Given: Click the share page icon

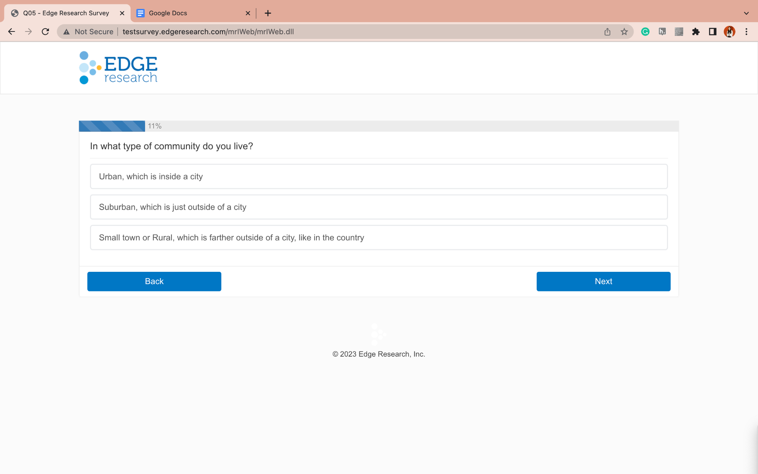Looking at the screenshot, I should (x=607, y=32).
